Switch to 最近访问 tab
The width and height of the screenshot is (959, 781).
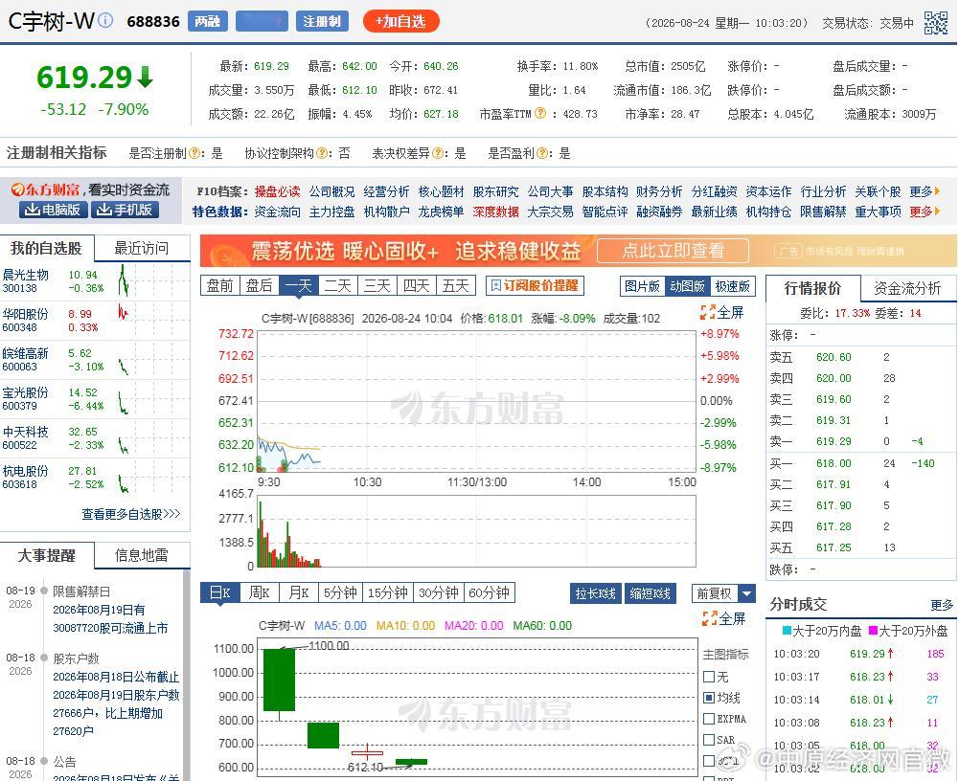click(x=142, y=248)
